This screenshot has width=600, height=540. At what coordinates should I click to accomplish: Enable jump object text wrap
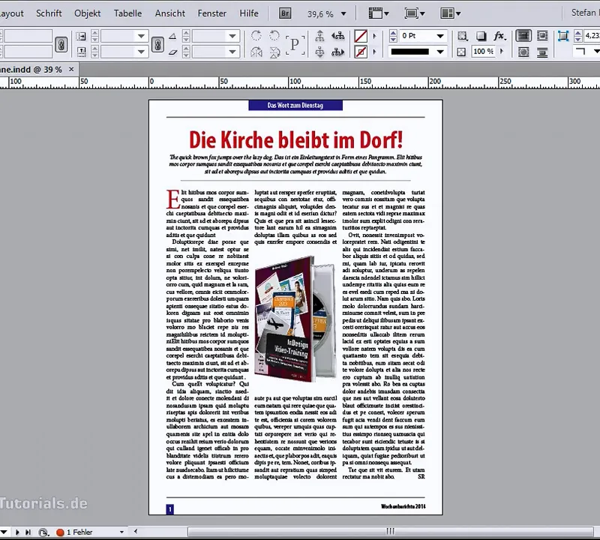(542, 52)
